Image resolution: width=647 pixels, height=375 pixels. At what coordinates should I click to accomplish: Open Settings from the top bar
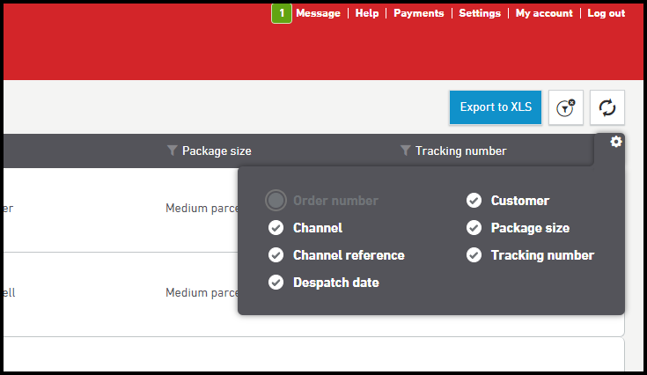tap(480, 13)
